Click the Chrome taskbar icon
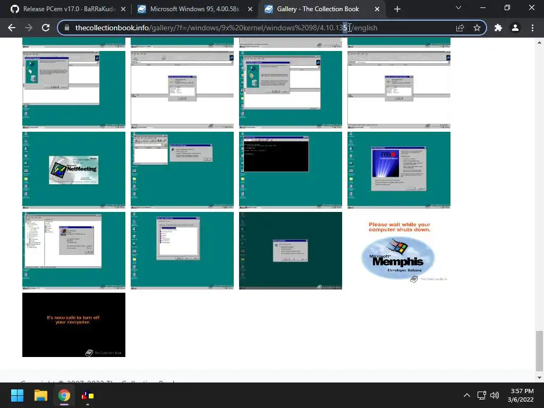 pos(64,395)
